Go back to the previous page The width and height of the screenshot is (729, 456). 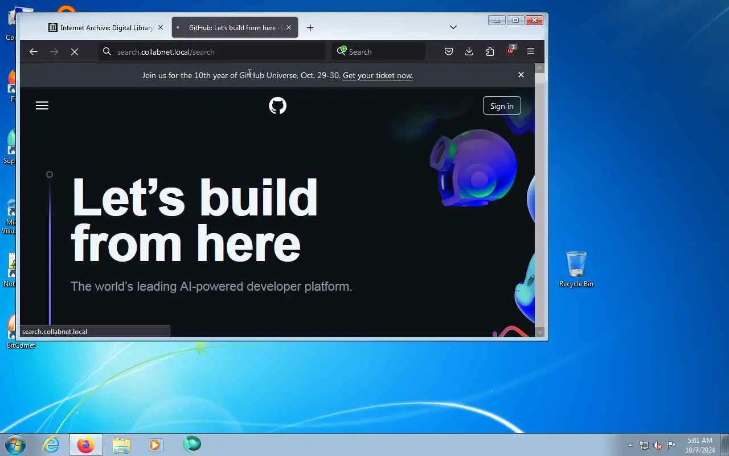click(x=34, y=52)
